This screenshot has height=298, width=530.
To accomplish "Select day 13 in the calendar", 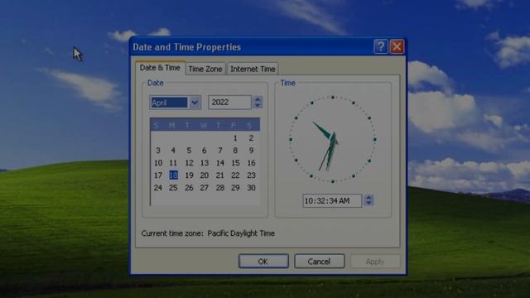I will coord(205,163).
